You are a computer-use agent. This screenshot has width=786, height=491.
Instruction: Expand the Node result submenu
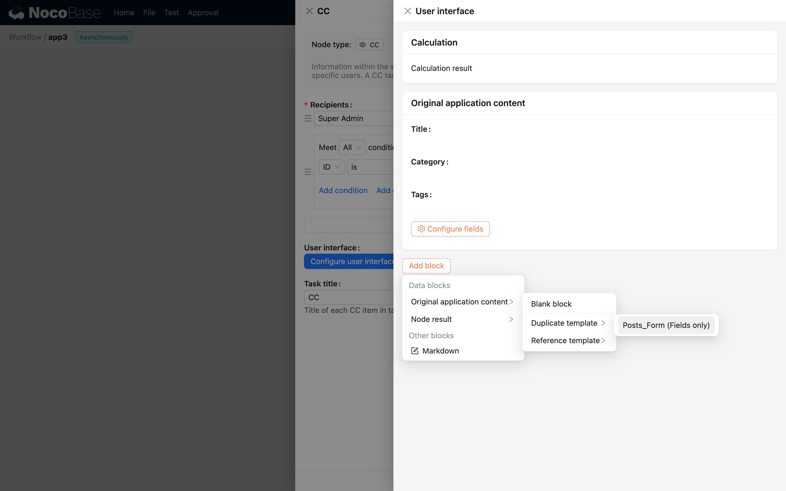point(462,319)
